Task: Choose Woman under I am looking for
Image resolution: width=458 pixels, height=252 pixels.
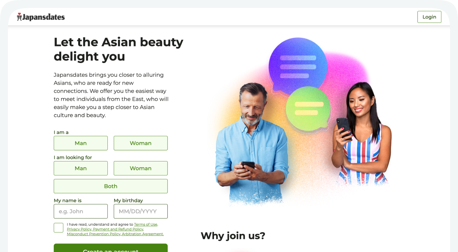Action: click(141, 168)
